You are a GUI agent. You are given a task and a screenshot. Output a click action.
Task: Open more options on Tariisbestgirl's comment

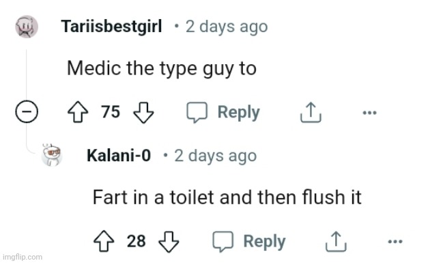[369, 113]
